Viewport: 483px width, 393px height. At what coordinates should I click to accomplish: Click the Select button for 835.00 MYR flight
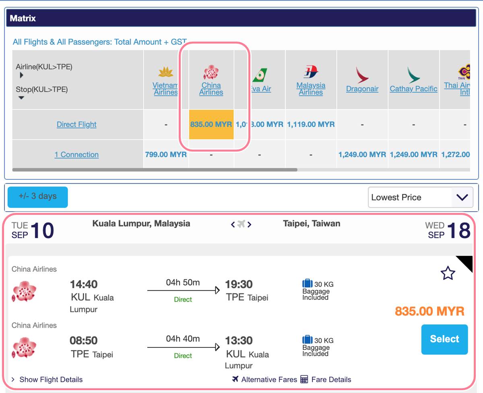pos(444,339)
